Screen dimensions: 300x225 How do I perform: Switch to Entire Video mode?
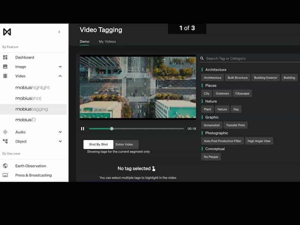(124, 144)
